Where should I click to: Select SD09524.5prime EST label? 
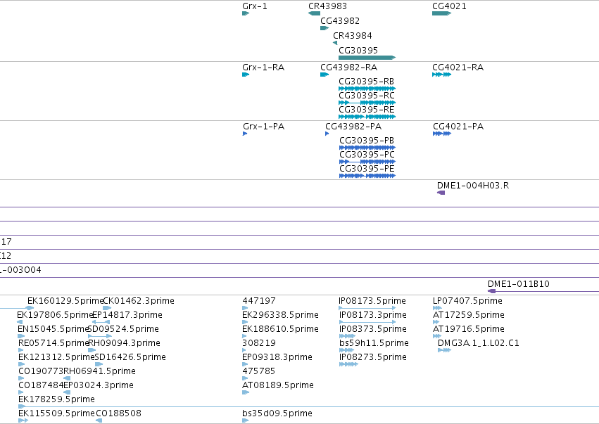point(123,329)
